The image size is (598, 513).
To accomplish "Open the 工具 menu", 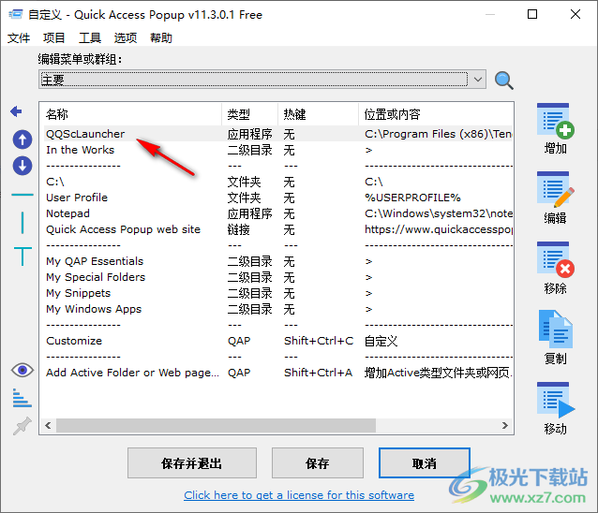I will click(x=90, y=37).
